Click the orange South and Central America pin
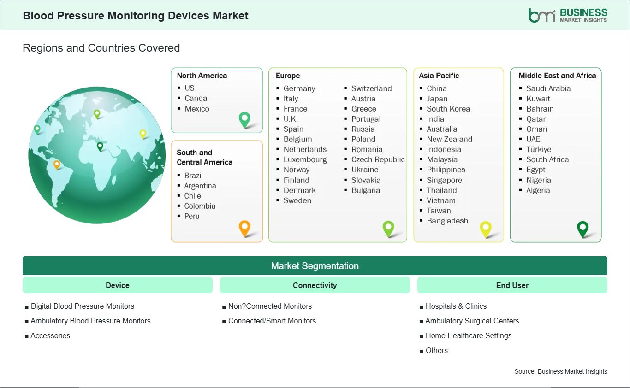Image resolution: width=630 pixels, height=388 pixels. (244, 228)
